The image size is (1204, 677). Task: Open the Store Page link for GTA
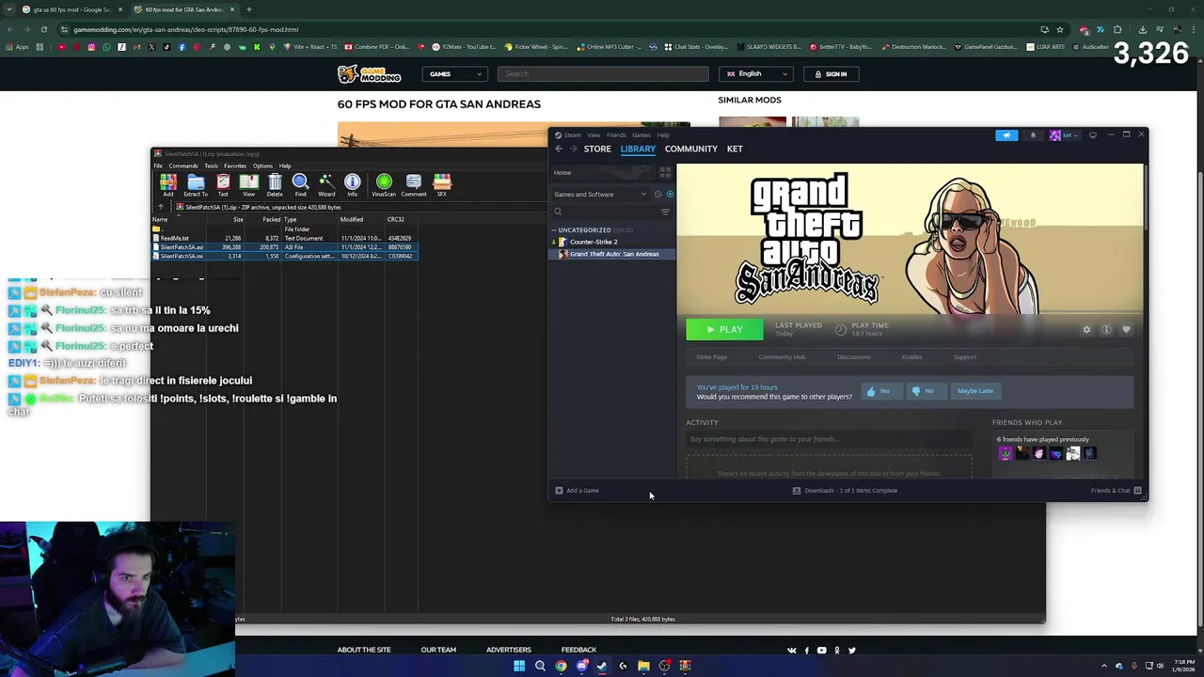point(711,357)
